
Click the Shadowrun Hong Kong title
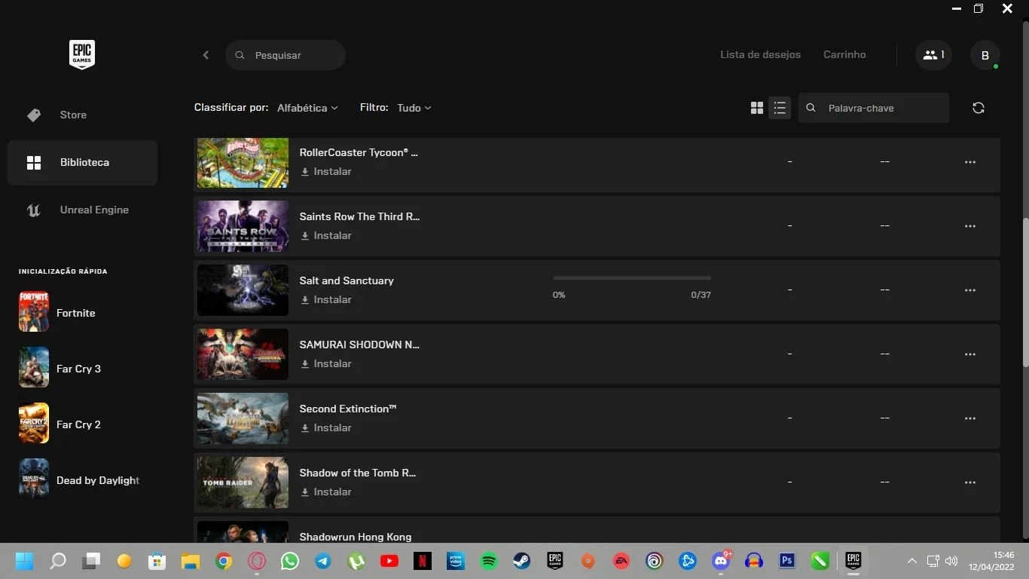tap(356, 537)
